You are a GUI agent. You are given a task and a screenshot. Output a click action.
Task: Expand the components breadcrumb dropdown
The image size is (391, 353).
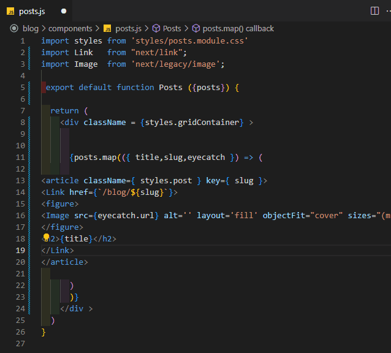point(70,29)
